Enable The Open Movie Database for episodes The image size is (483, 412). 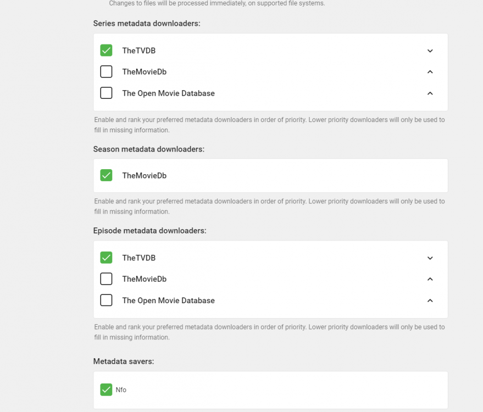click(106, 300)
